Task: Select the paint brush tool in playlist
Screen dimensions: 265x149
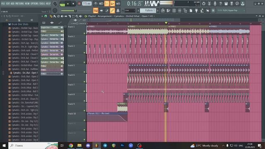Action: click(x=55, y=16)
